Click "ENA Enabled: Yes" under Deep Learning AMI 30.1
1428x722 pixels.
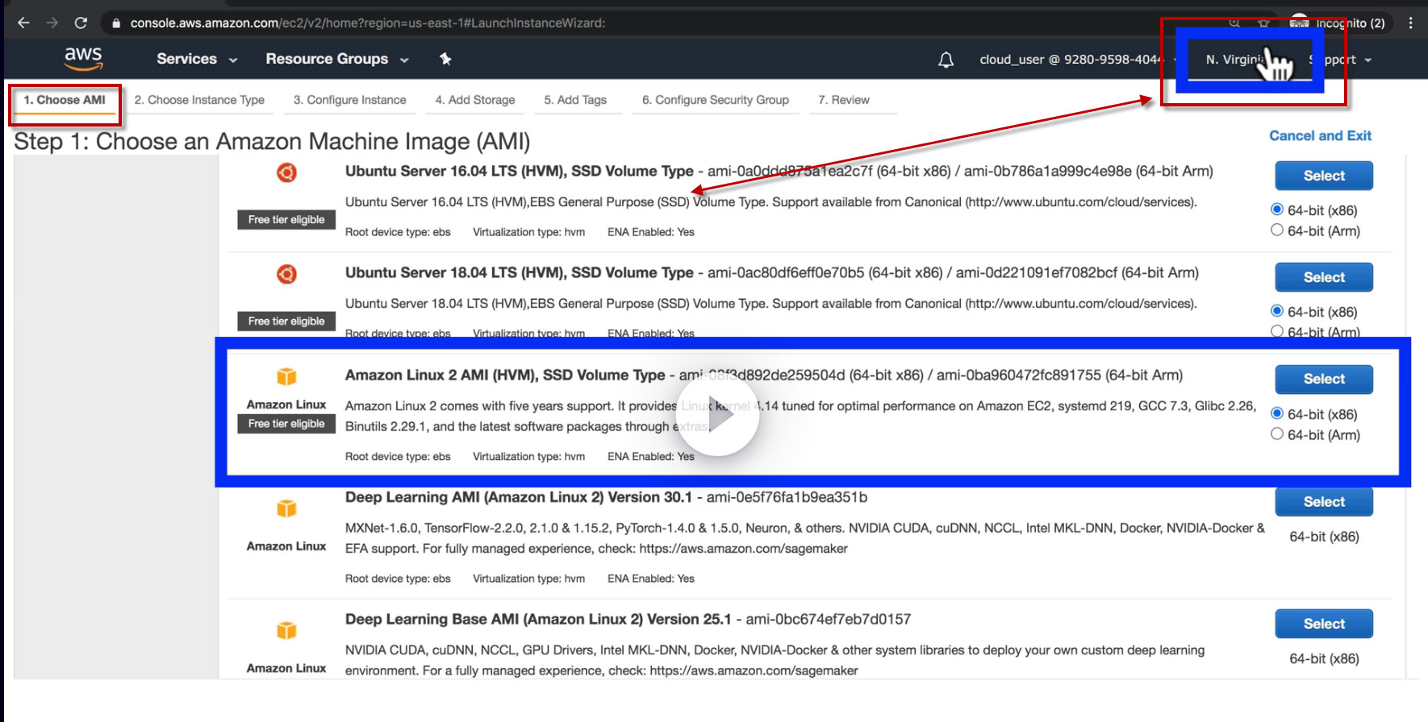(650, 579)
